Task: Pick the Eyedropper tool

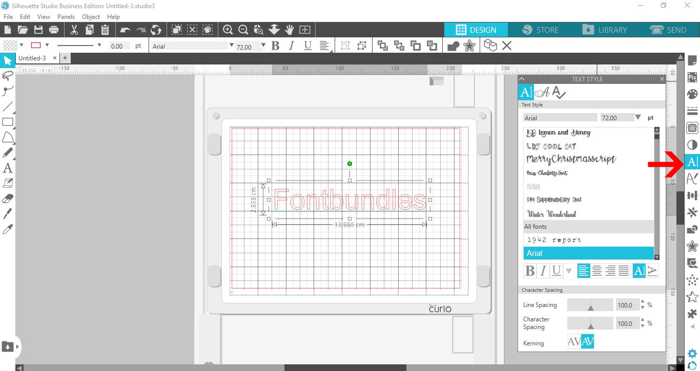Action: click(7, 229)
